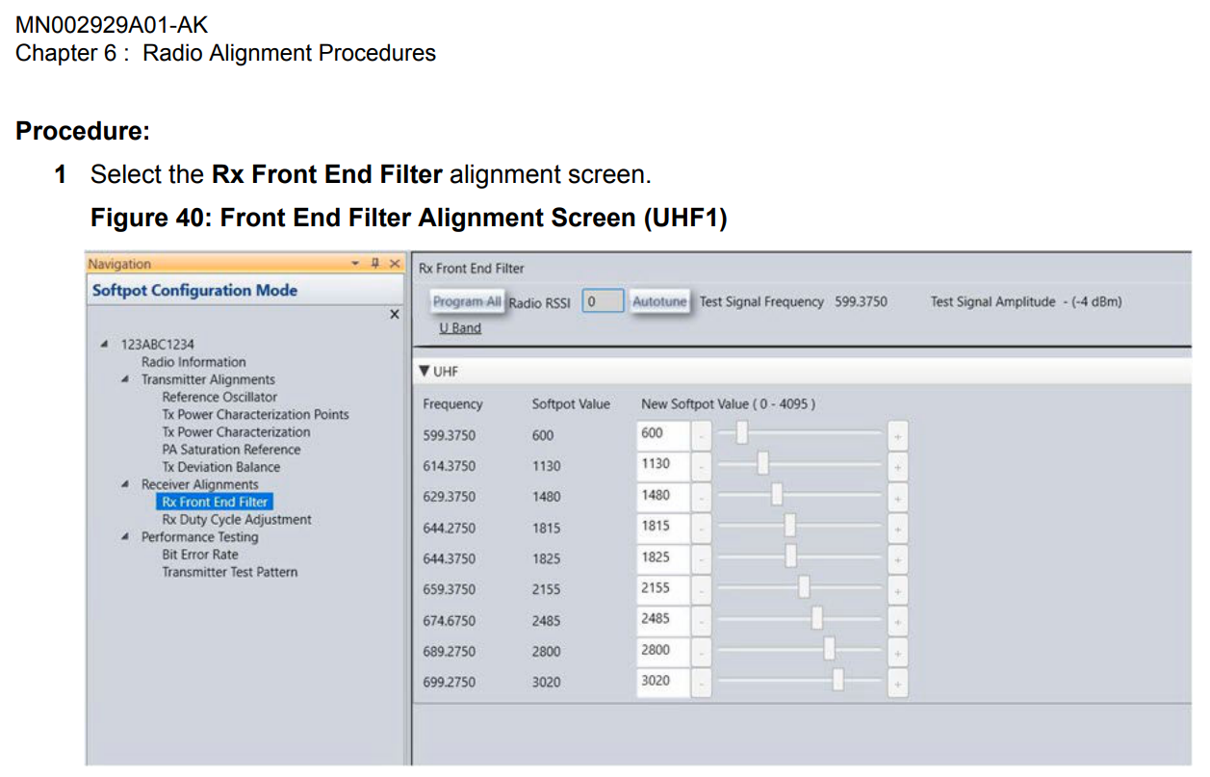Viewport: 1210px width, 777px height.
Task: Increase softpot for 689.2750 with plus
Action: (x=897, y=652)
